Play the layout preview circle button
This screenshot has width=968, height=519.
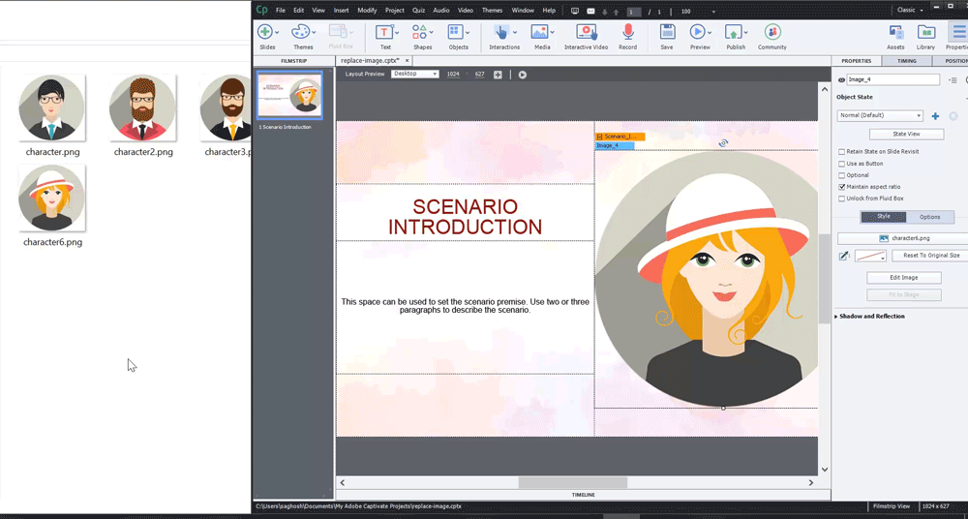(523, 75)
